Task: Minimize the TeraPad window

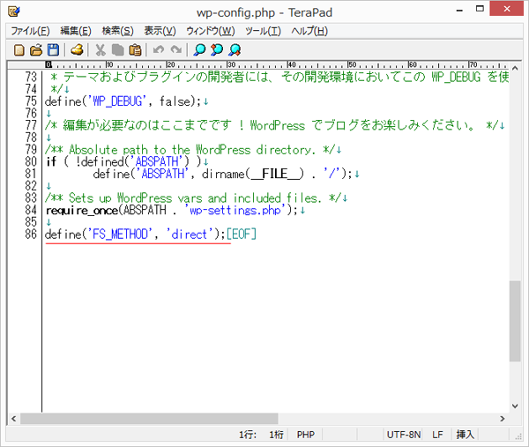Action: [x=459, y=9]
